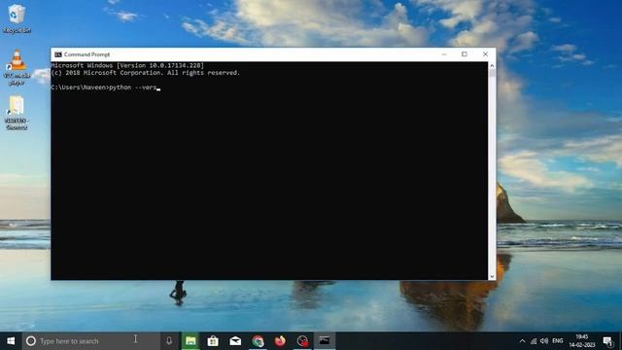
Task: Open the screen recorder taskbar app
Action: [x=302, y=341]
